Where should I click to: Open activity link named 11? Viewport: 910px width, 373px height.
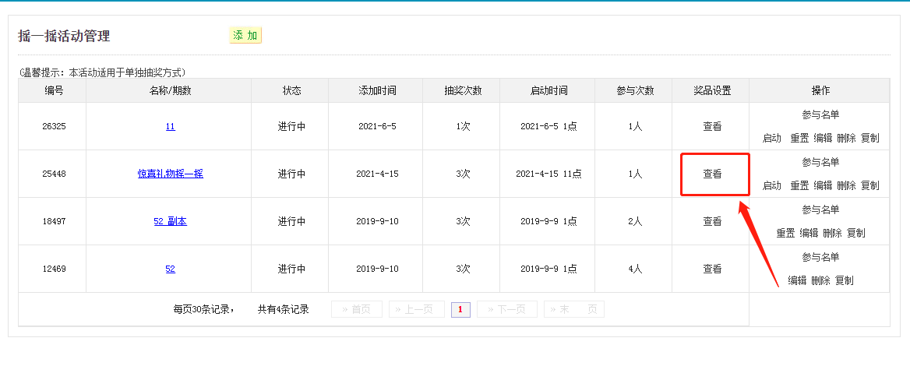point(170,127)
